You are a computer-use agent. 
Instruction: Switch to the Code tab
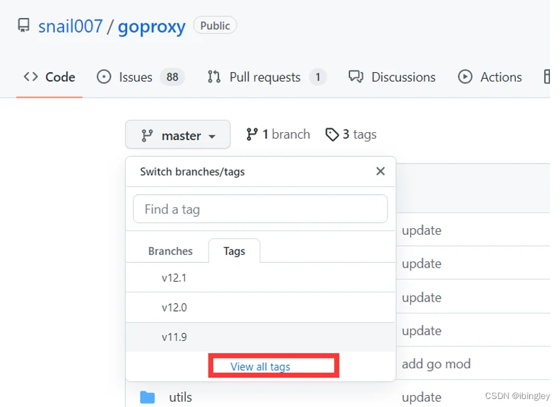pos(49,77)
